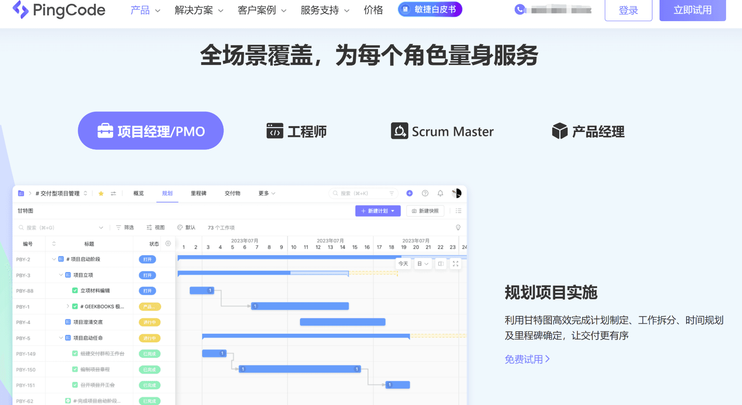Click the 项目澄清交底 work item icon

(x=68, y=322)
